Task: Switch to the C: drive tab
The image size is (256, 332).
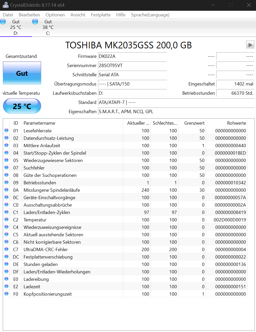Action: [x=48, y=27]
